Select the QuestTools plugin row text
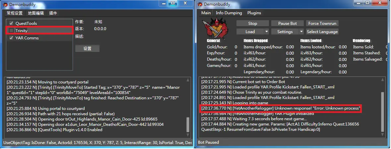The width and height of the screenshot is (391, 149). click(x=26, y=24)
